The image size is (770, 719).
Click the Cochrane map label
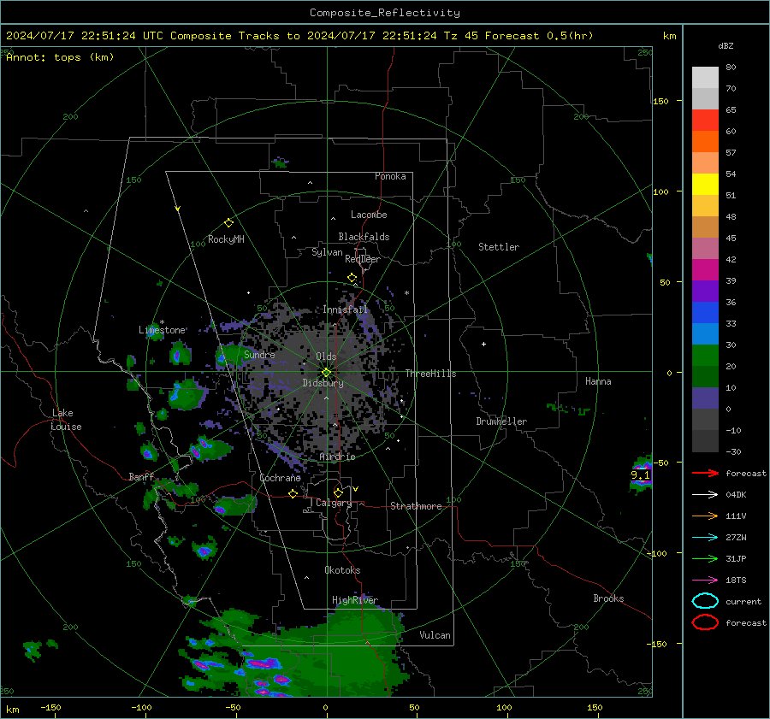280,478
